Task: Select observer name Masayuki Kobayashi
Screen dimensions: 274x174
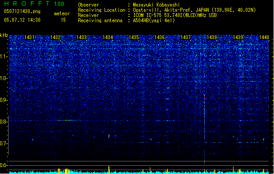Action: click(x=156, y=5)
